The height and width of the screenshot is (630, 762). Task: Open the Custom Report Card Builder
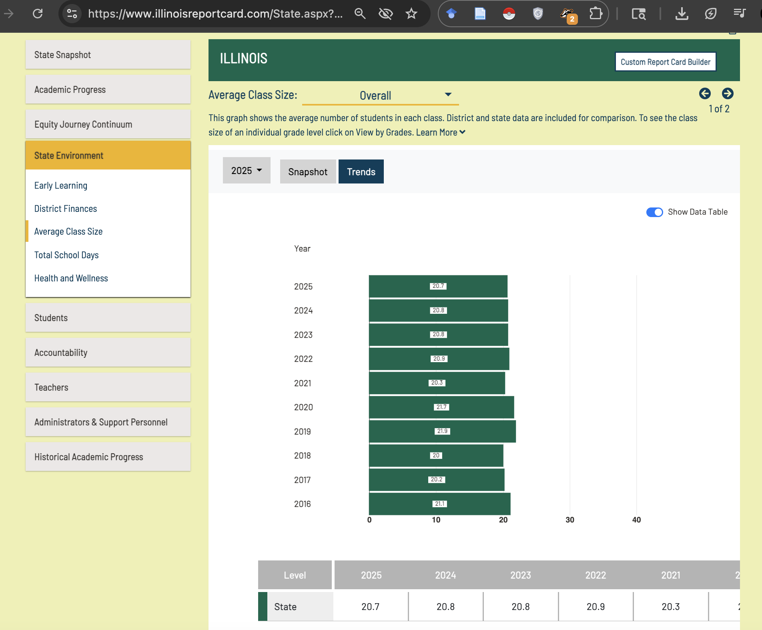(x=665, y=62)
